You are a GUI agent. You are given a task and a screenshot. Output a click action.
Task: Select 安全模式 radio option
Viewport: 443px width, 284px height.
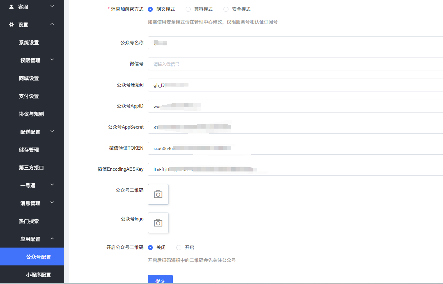(226, 9)
